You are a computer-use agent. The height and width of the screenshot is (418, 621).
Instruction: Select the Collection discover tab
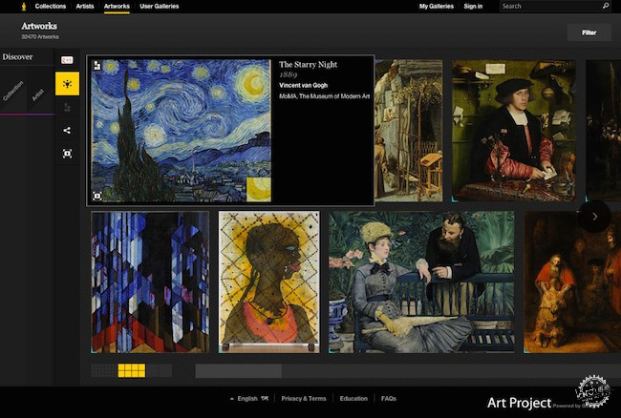point(13,91)
